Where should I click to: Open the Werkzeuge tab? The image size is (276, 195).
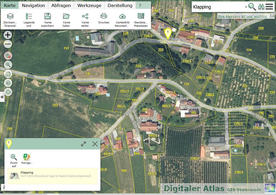[89, 5]
